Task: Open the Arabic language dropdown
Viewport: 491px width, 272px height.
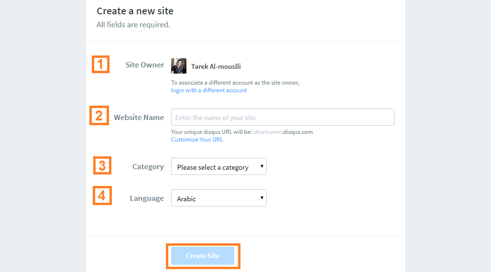Action: (x=219, y=198)
